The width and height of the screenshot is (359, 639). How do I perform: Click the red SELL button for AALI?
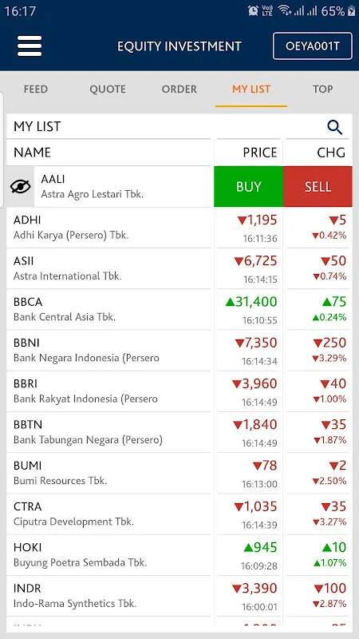coord(318,187)
